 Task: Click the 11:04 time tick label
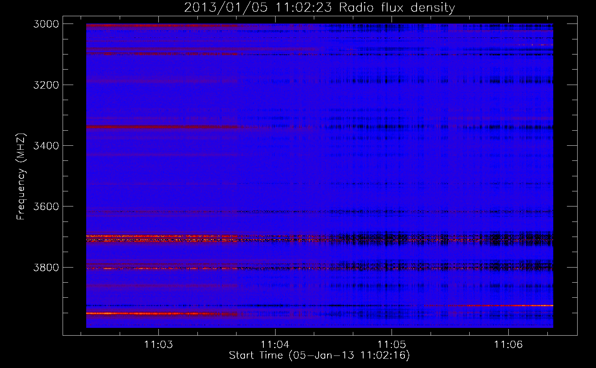tap(275, 345)
